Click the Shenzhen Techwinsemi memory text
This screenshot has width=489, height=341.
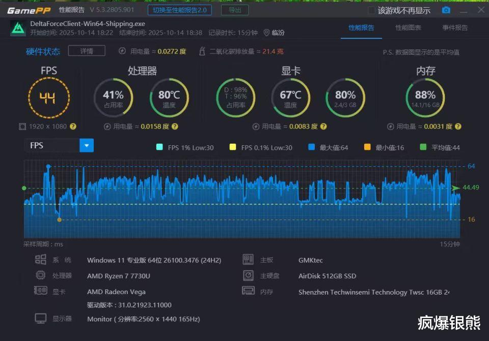pos(374,292)
